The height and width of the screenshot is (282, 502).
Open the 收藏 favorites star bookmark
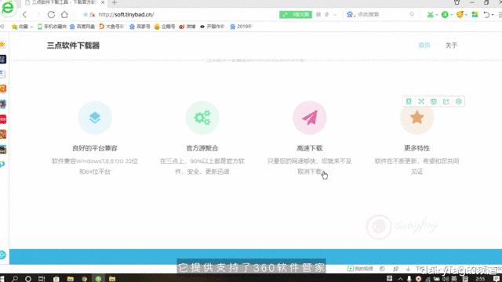click(20, 27)
